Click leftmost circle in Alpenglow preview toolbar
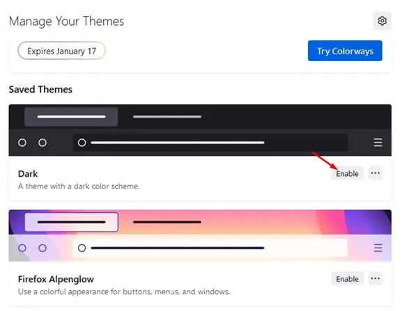The width and height of the screenshot is (418, 311). 22,248
